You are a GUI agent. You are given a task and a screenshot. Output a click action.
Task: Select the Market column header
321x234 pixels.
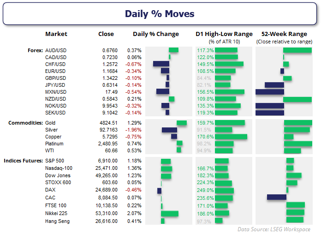coord(56,34)
